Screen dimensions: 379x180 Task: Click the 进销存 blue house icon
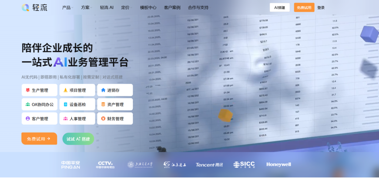(103, 90)
